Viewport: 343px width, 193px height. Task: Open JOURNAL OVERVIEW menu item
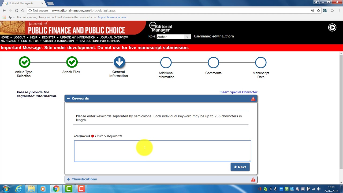pos(114,38)
